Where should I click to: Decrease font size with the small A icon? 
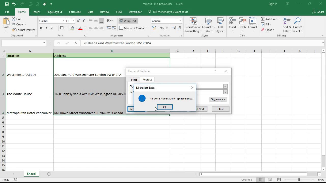point(84,21)
